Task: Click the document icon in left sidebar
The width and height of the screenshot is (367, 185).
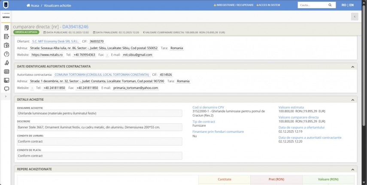Action: 6,28
